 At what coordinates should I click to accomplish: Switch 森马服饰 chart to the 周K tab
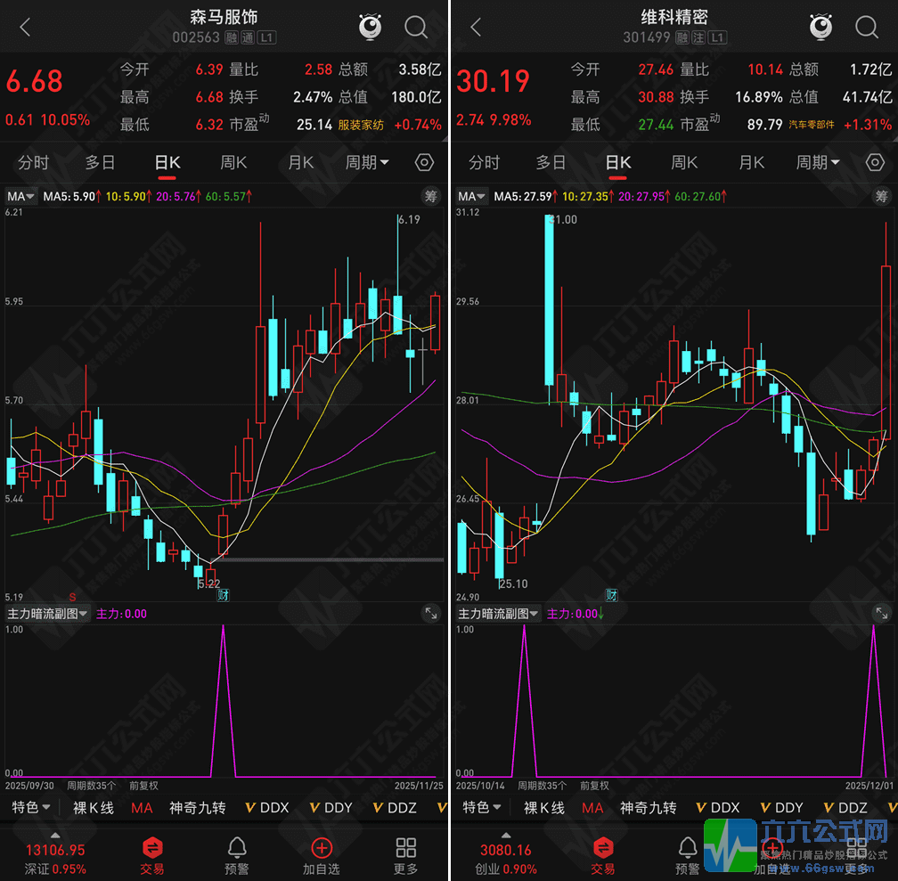click(x=233, y=163)
